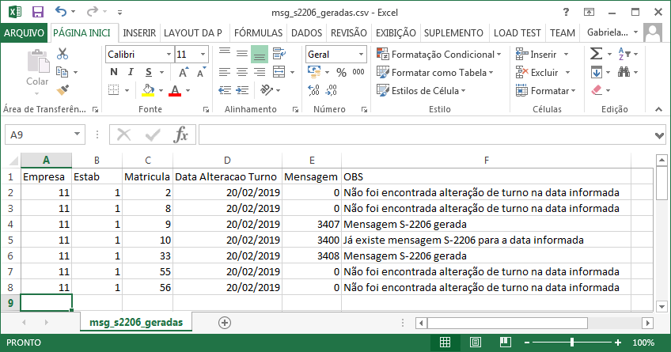Undo the last action

pyautogui.click(x=61, y=12)
